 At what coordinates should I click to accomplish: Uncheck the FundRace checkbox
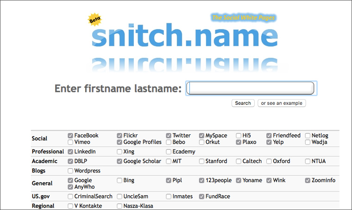(x=201, y=197)
